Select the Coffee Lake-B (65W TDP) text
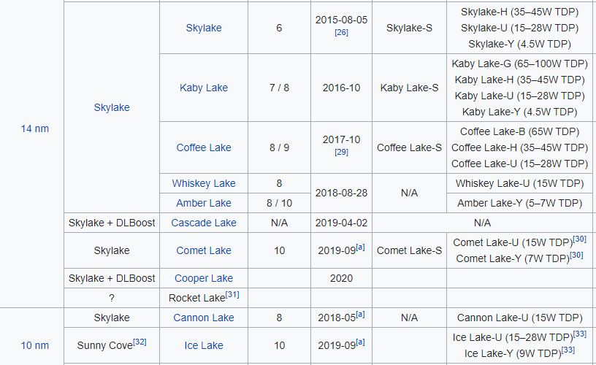596x365 pixels. (x=519, y=132)
